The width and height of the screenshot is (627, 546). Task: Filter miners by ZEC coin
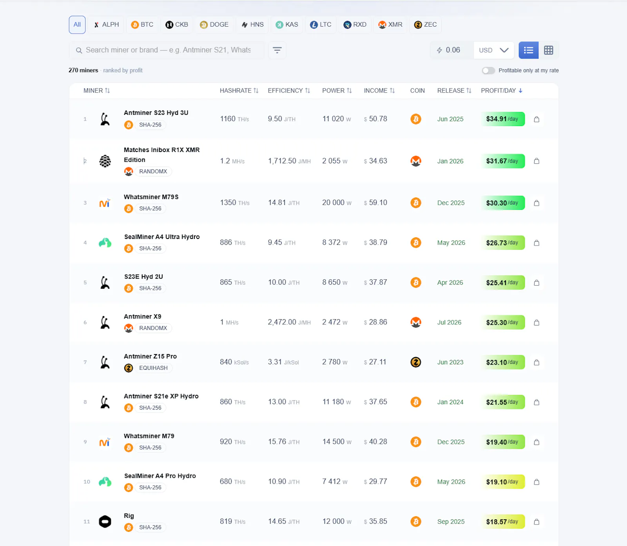pos(426,25)
